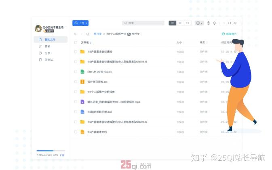This screenshot has height=170, width=272.
Task: Click the refresh icon beside the breadcrumb
Action: click(88, 34)
